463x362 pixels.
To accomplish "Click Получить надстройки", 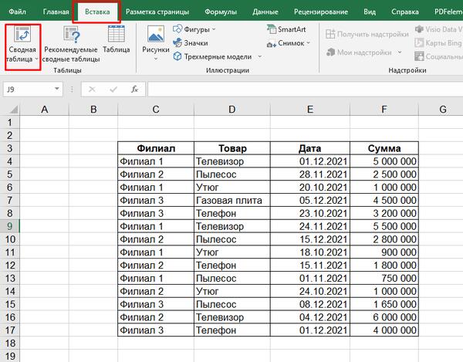I will pyautogui.click(x=367, y=34).
